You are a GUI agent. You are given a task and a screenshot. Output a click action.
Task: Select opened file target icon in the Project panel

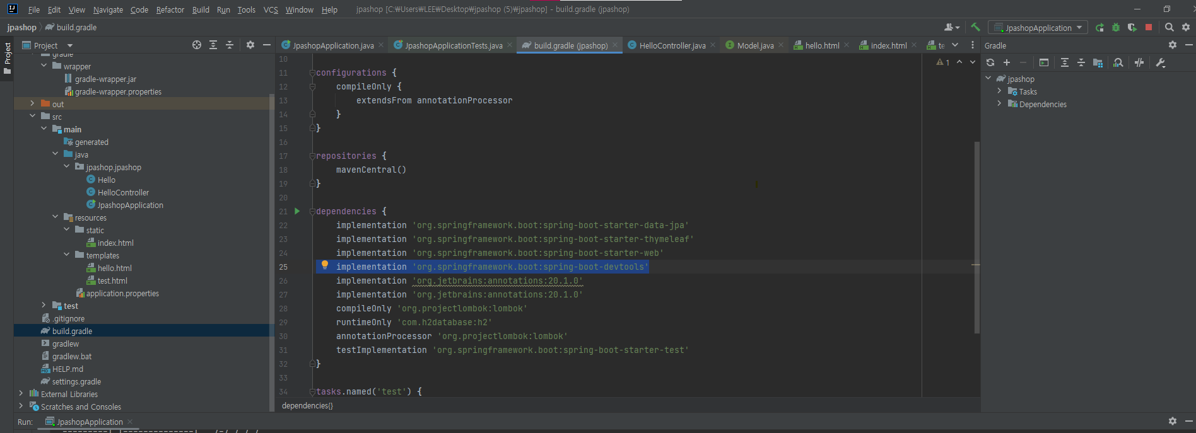pyautogui.click(x=197, y=45)
